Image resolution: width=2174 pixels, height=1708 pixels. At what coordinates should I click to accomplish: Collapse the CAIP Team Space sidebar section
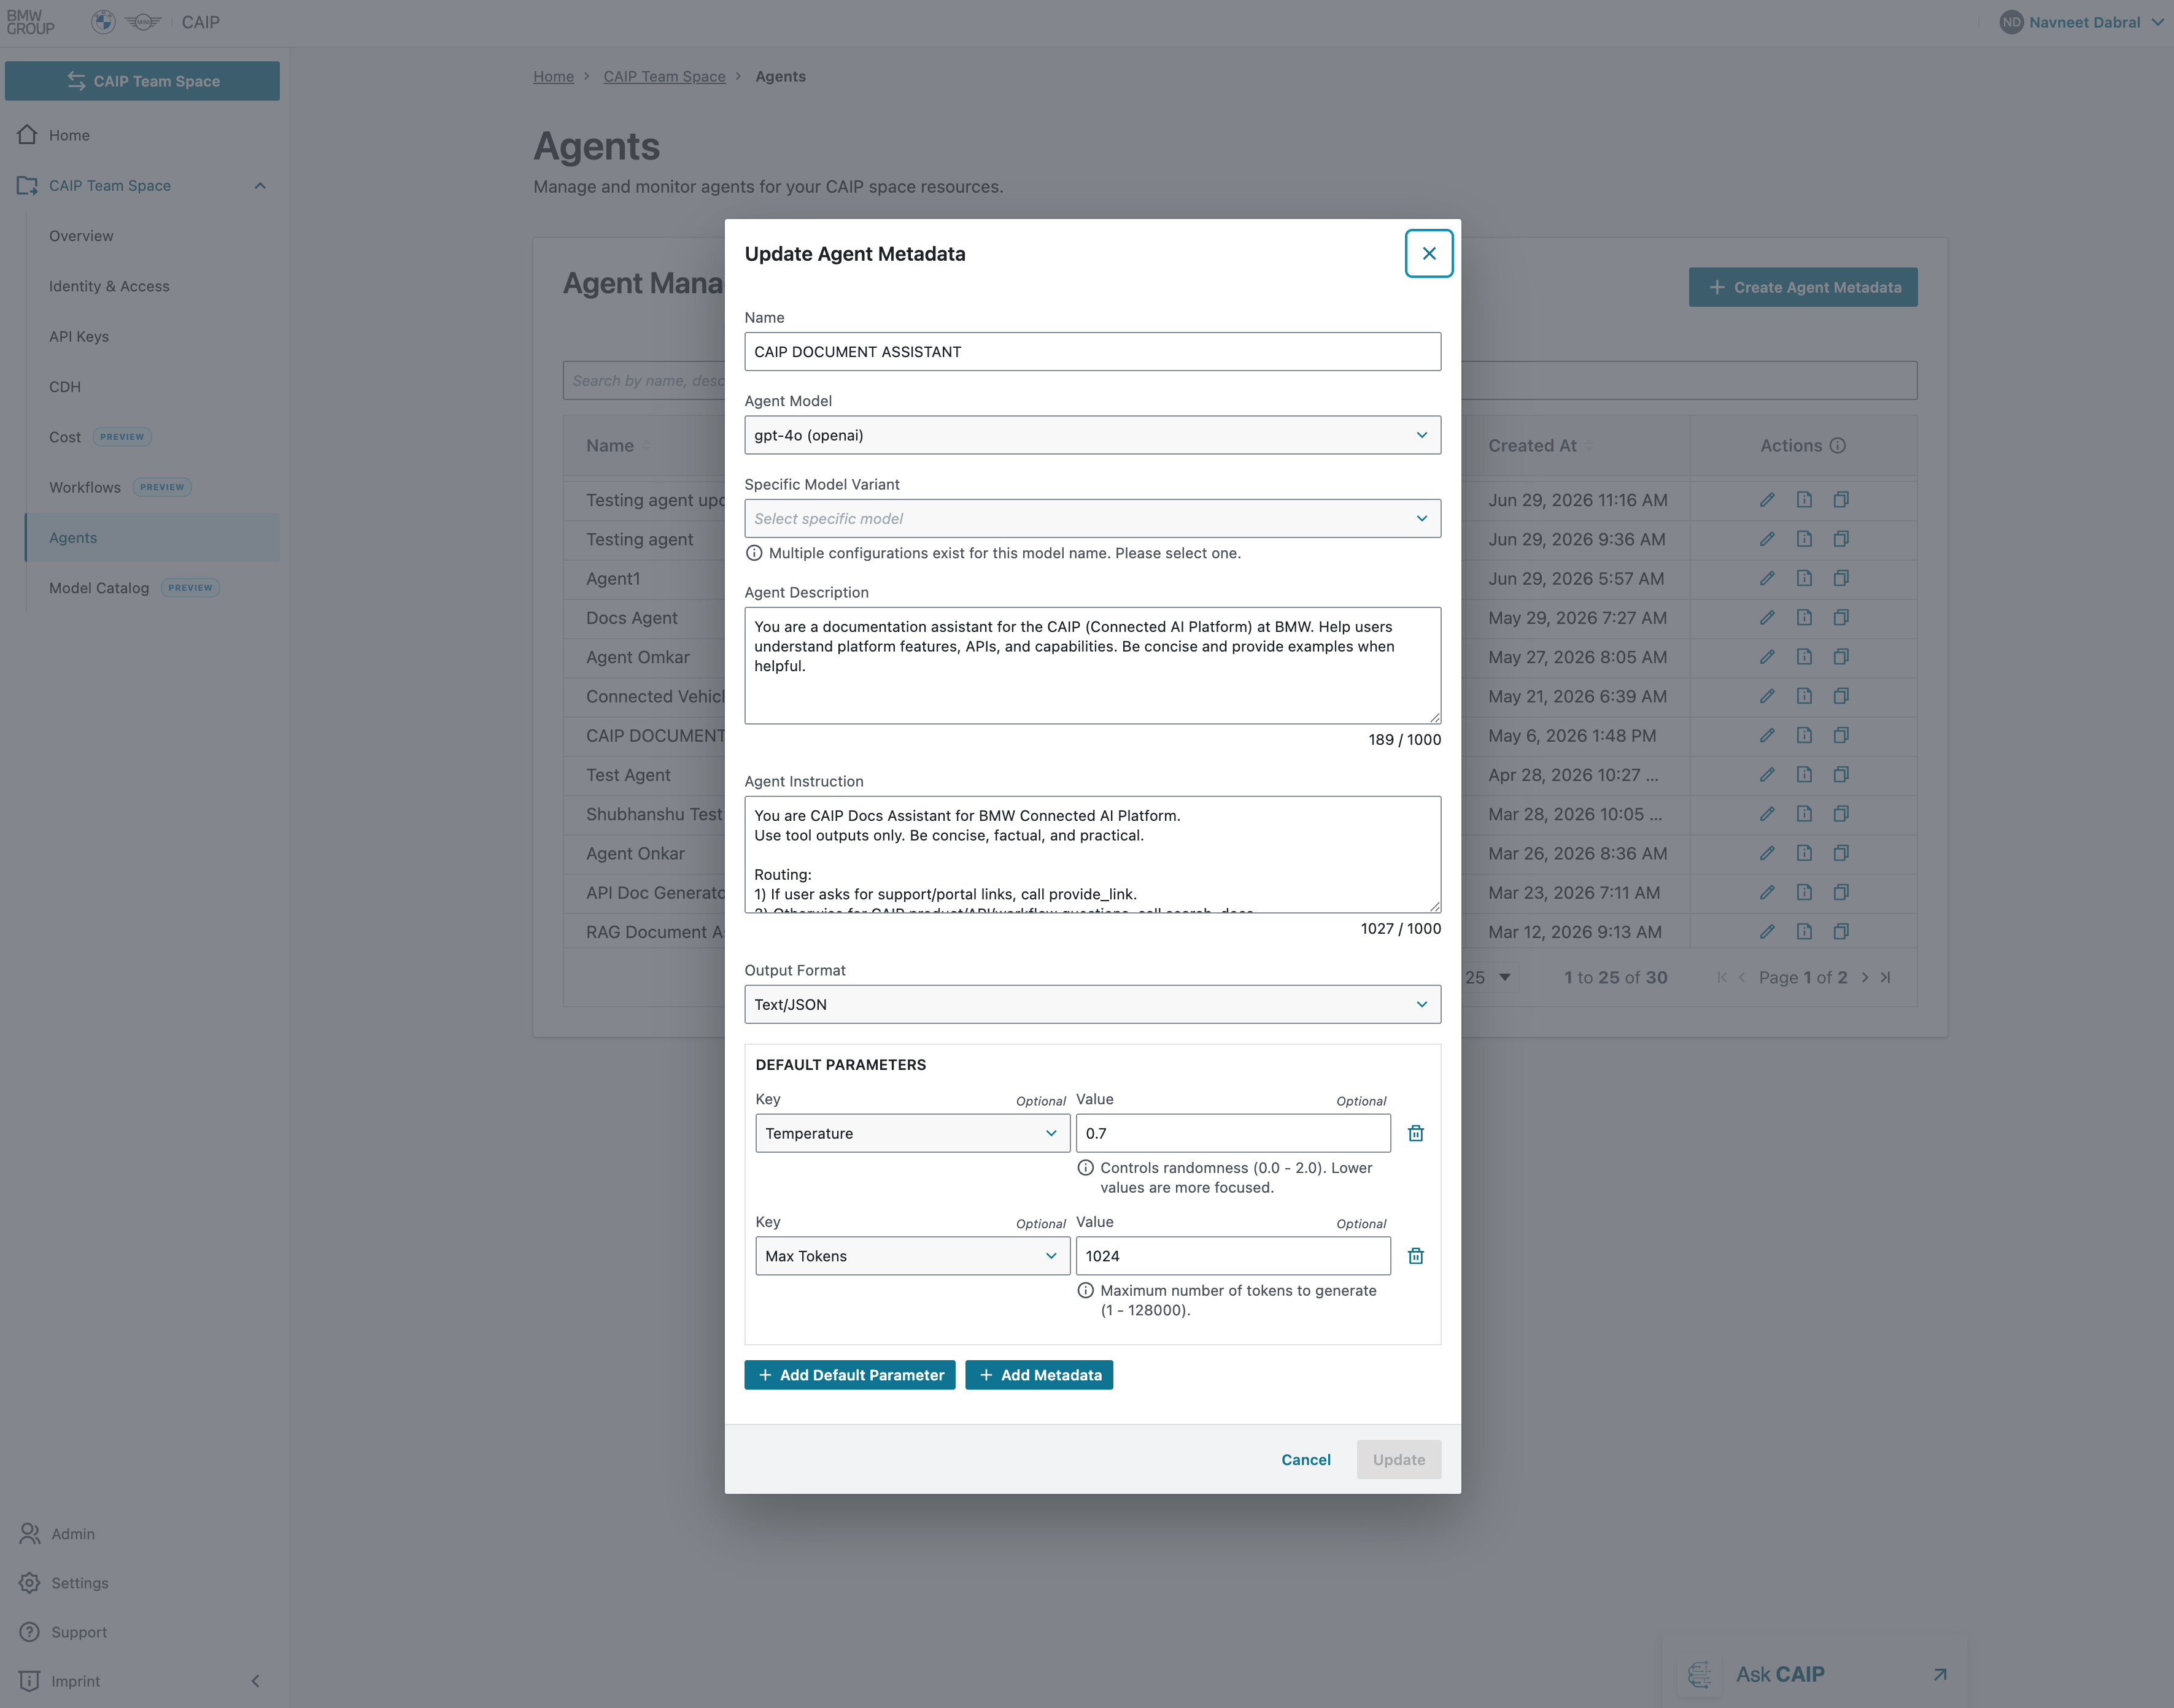point(260,186)
